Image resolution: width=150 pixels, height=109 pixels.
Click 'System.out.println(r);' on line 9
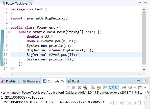click(49, 46)
